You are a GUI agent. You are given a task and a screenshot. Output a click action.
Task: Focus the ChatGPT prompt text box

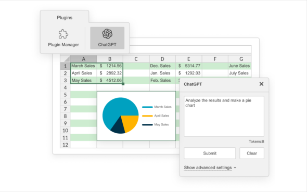[224, 116]
